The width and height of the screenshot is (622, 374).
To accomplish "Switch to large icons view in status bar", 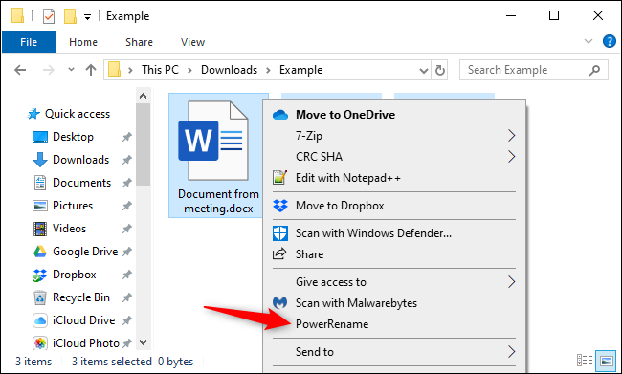I will point(607,361).
